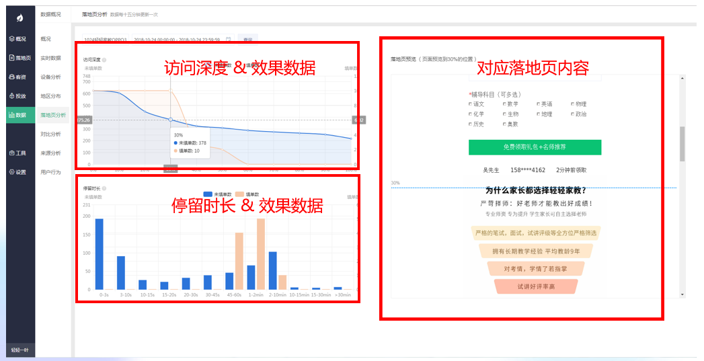Open the 工具 sidebar section
Image resolution: width=704 pixels, height=361 pixels.
[17, 153]
